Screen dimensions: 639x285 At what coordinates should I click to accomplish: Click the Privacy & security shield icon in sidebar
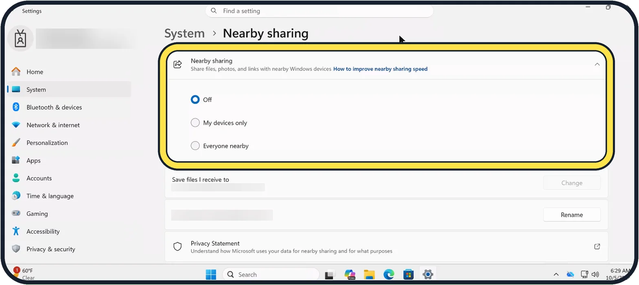[x=16, y=249]
